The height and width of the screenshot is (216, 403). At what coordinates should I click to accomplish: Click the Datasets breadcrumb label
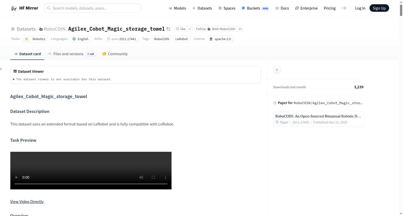[x=27, y=29]
